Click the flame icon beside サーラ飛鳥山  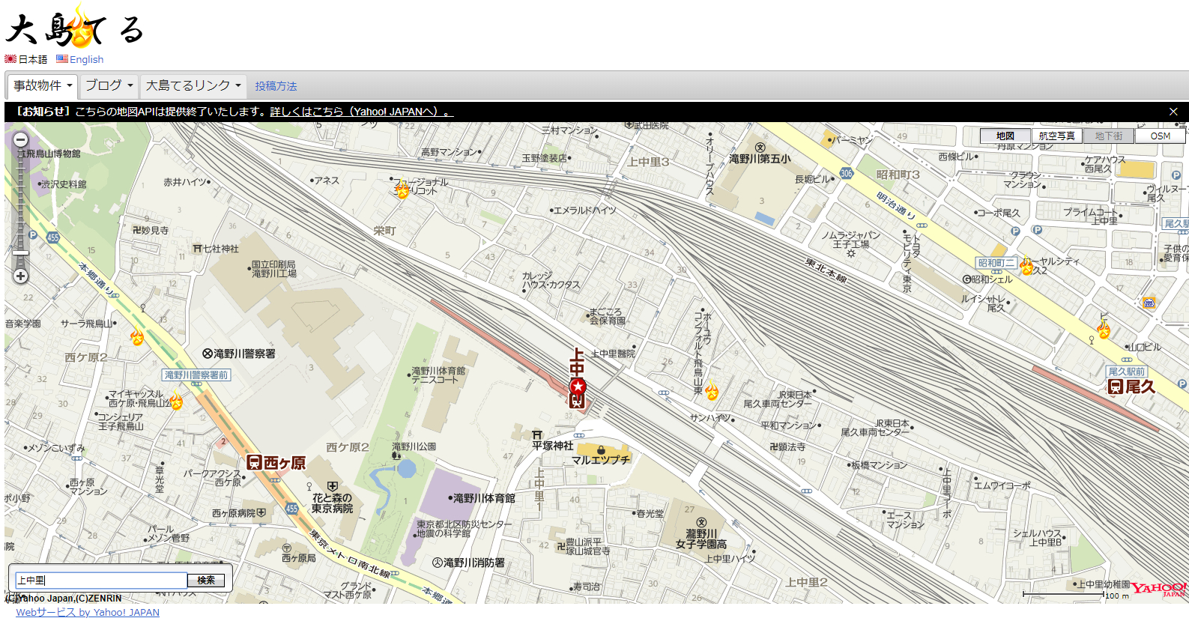click(x=137, y=337)
